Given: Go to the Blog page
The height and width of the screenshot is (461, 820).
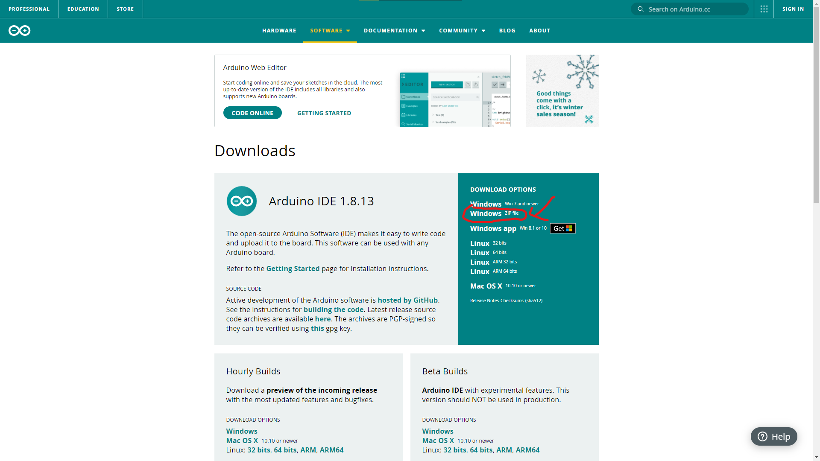Looking at the screenshot, I should [507, 30].
